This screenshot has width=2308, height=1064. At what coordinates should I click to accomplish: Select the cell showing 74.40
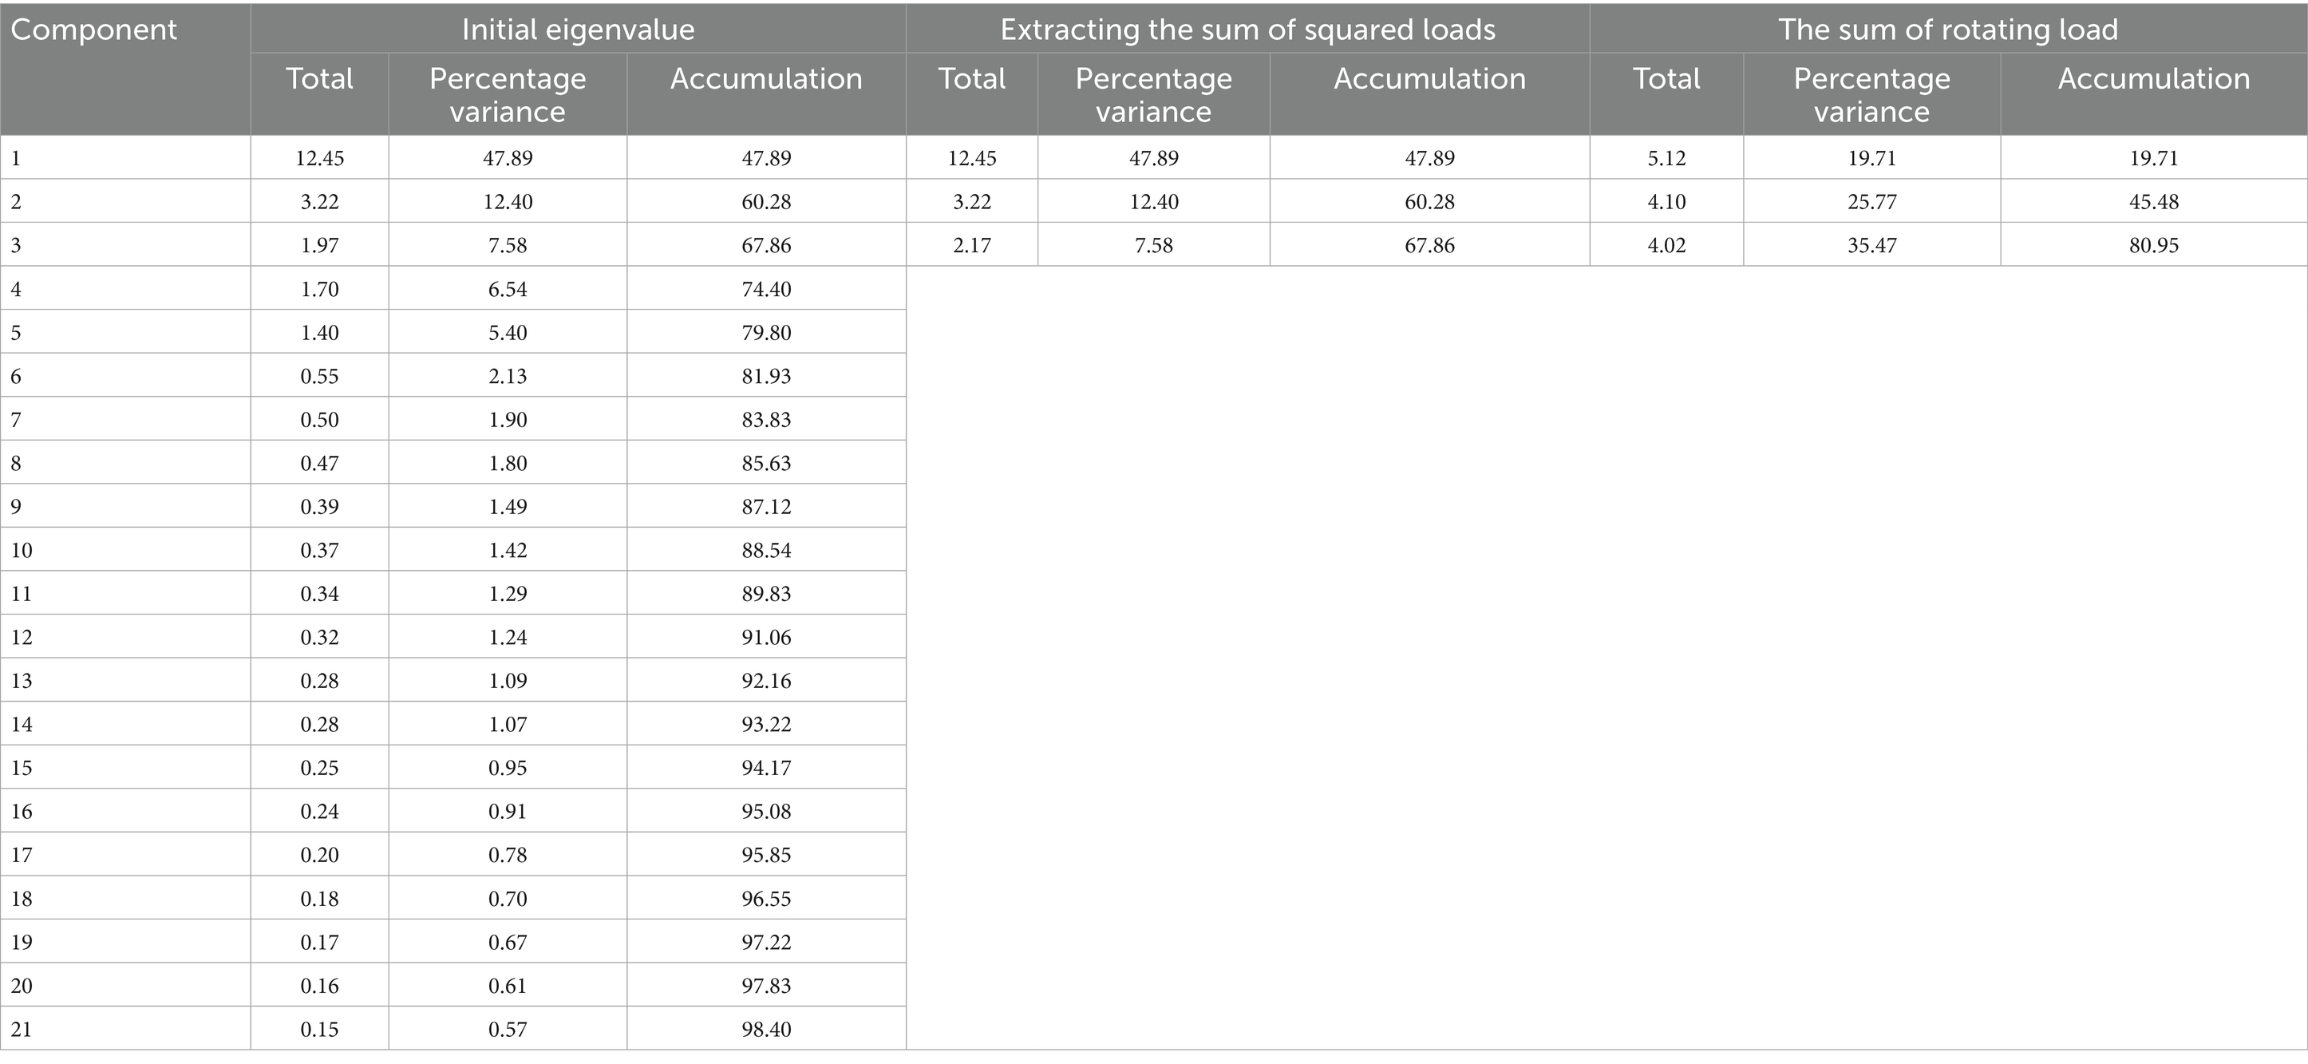[x=766, y=289]
